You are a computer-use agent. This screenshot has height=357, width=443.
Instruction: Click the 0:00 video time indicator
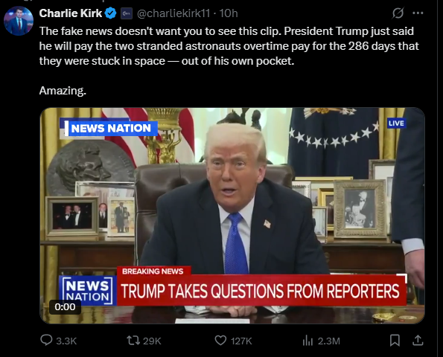pyautogui.click(x=66, y=306)
